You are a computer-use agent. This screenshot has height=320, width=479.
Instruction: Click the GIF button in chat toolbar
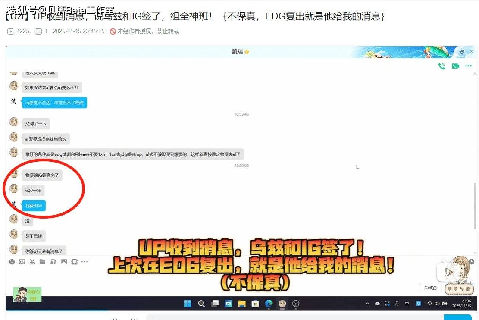tap(22, 262)
